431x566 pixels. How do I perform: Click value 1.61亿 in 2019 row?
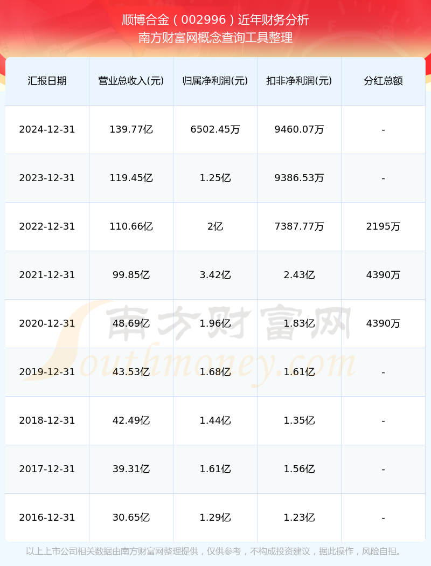coord(300,372)
